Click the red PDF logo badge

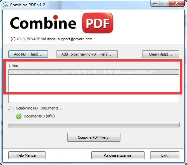coord(98,23)
